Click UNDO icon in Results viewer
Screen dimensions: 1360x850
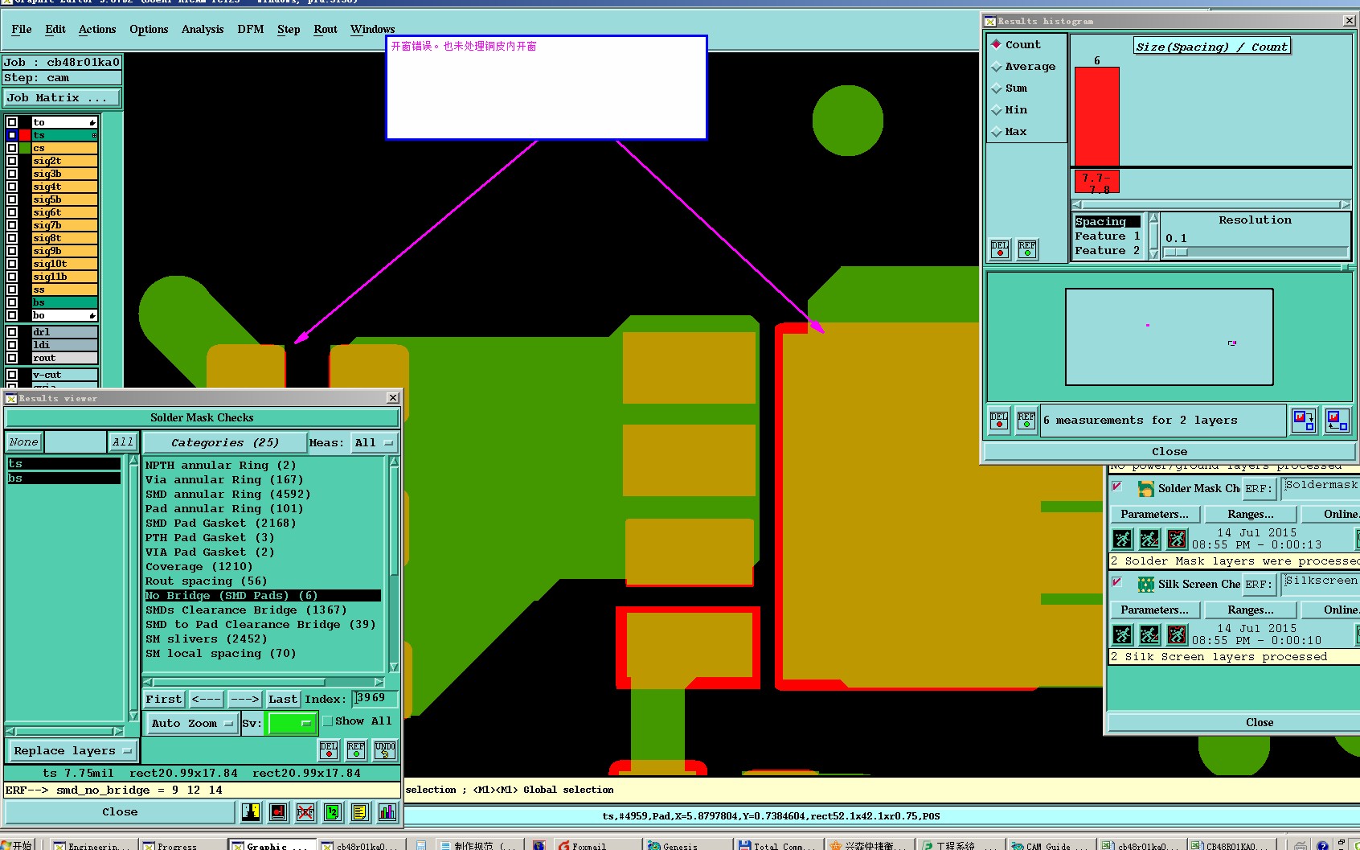pyautogui.click(x=385, y=749)
